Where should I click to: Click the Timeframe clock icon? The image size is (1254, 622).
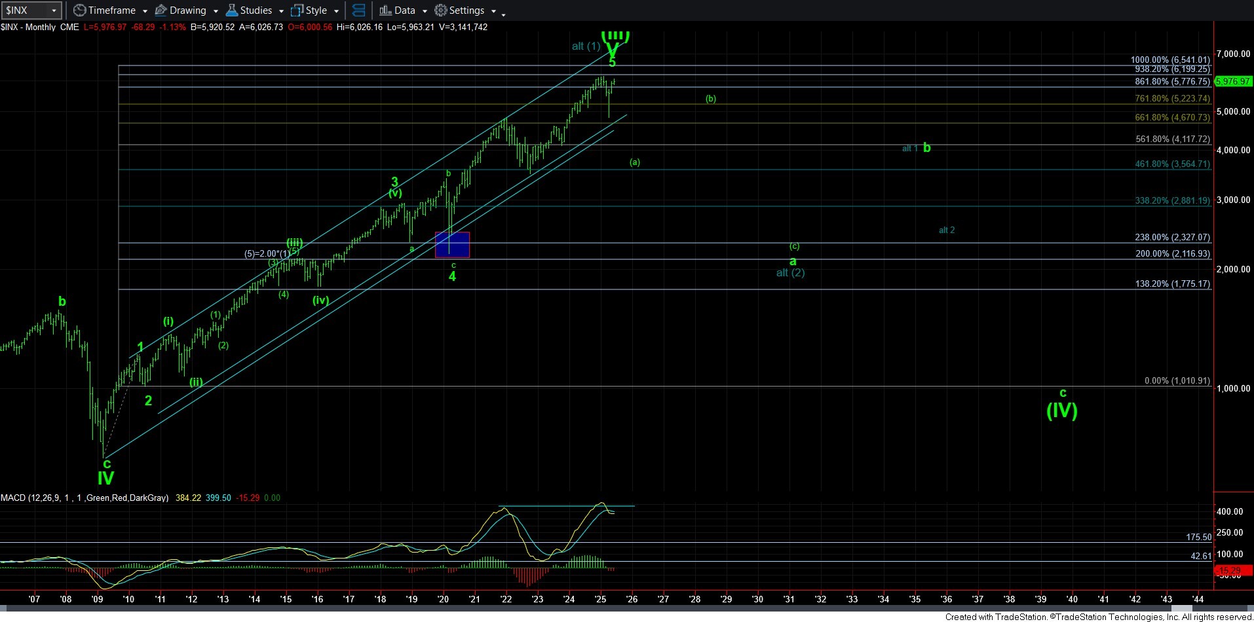pos(79,10)
